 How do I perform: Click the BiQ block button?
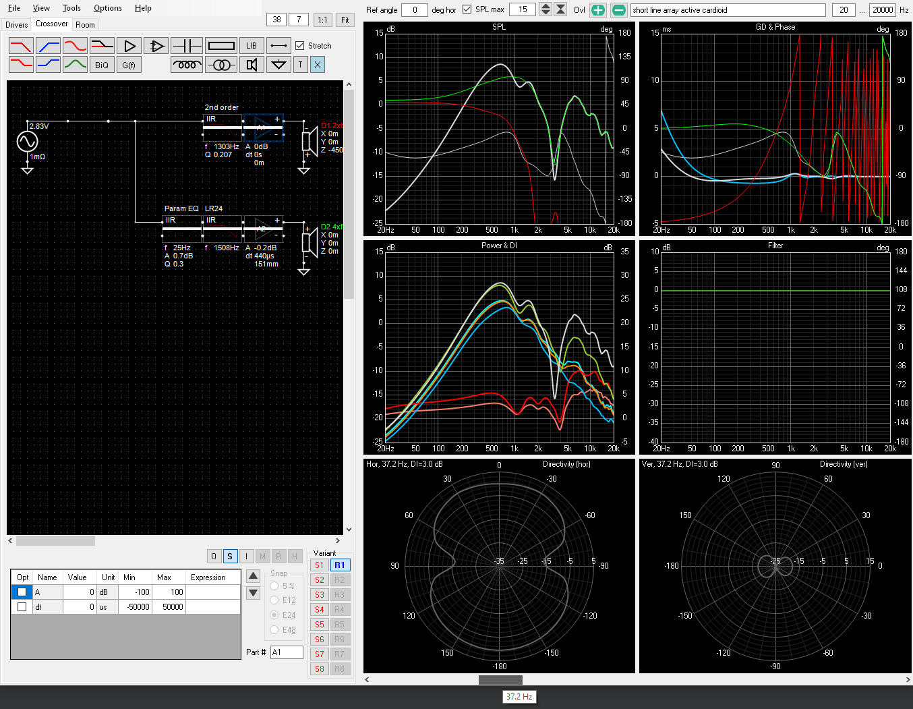pos(102,65)
